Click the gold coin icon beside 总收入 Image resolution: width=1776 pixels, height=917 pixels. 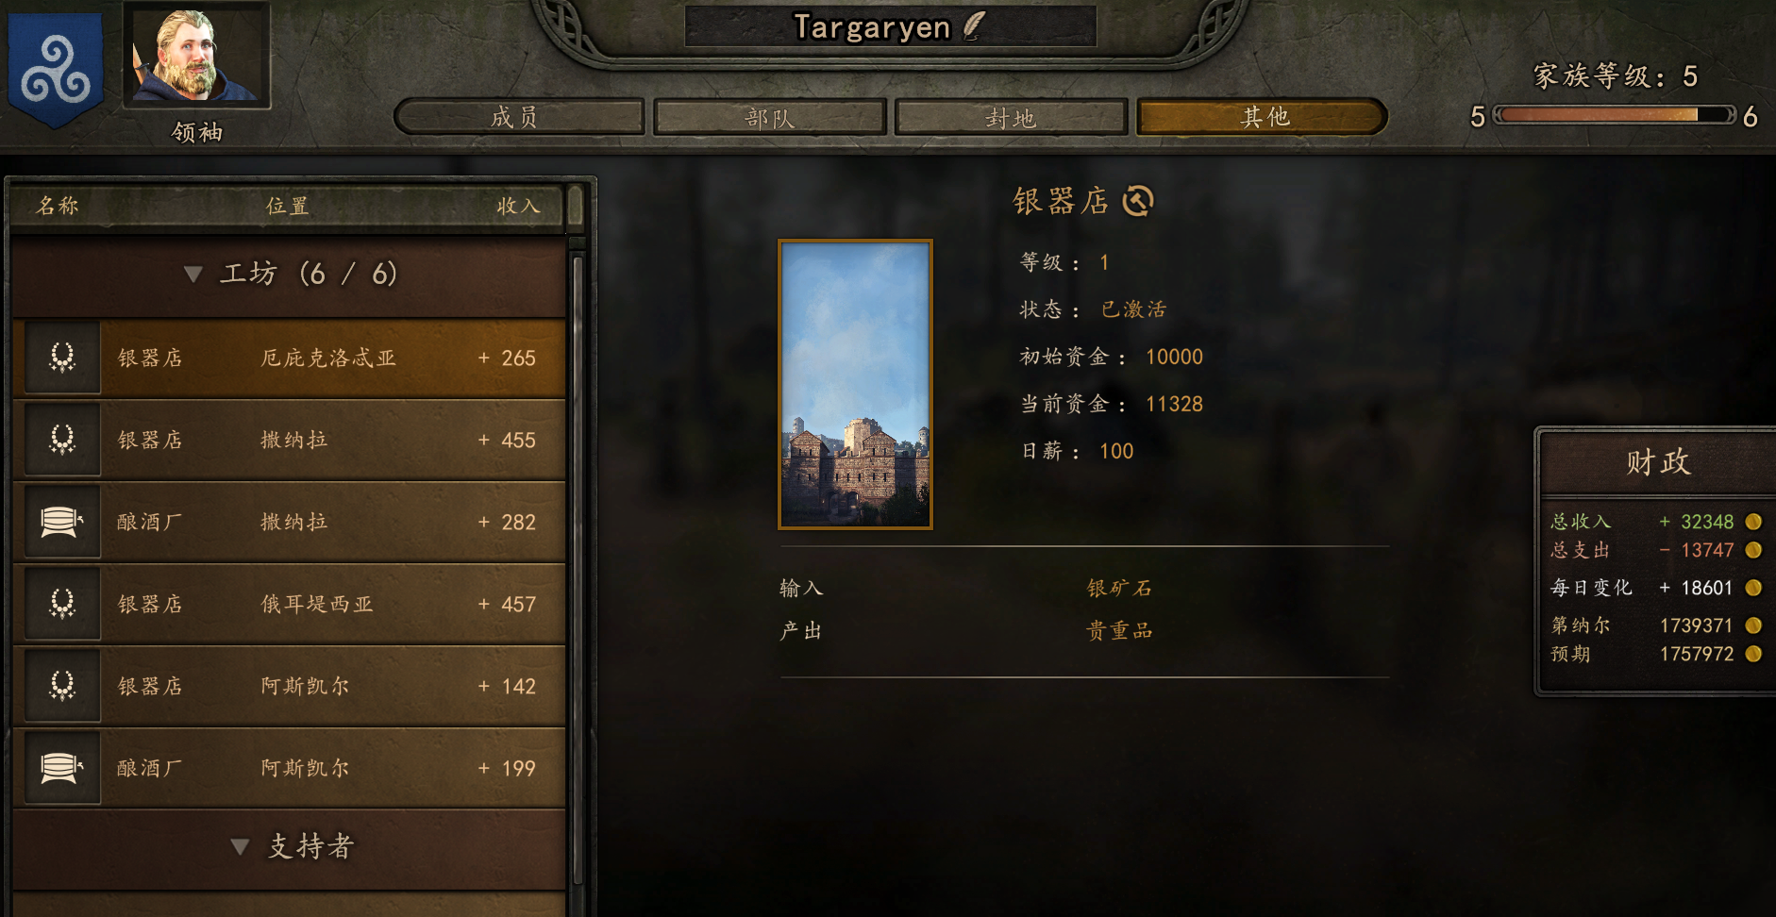[x=1753, y=522]
